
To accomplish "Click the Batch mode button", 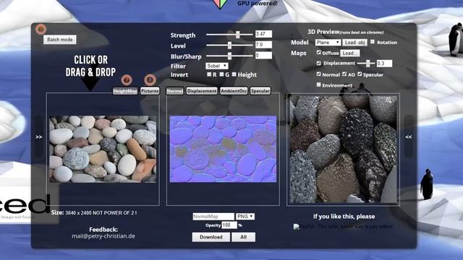I will (x=60, y=40).
